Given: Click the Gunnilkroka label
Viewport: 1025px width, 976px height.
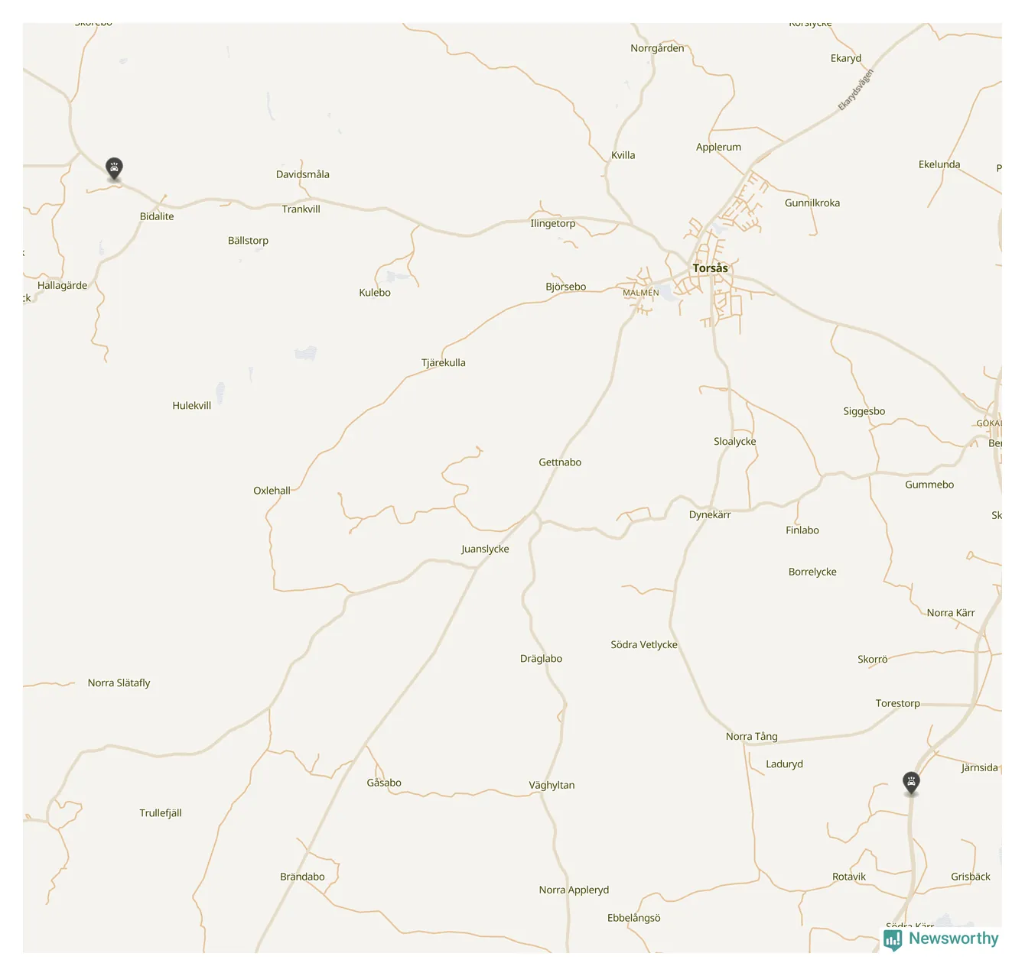Looking at the screenshot, I should pyautogui.click(x=812, y=203).
